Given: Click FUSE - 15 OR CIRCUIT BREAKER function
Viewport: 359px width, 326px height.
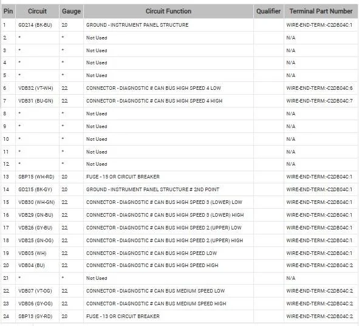Looking at the screenshot, I should (x=123, y=177).
